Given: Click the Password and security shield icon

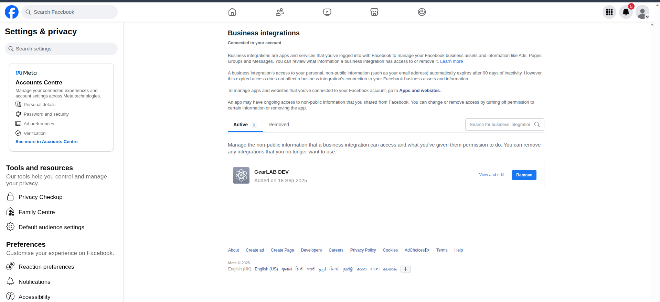Looking at the screenshot, I should pyautogui.click(x=18, y=114).
